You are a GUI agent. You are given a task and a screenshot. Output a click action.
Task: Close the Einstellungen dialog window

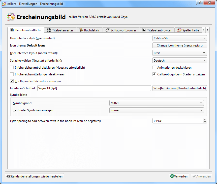(x=209, y=3)
